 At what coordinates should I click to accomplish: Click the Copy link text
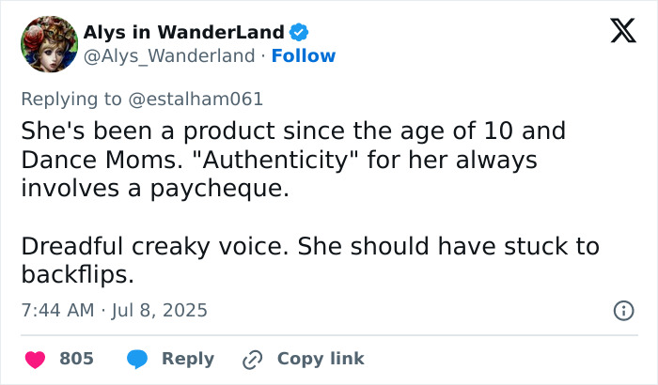[x=321, y=359]
